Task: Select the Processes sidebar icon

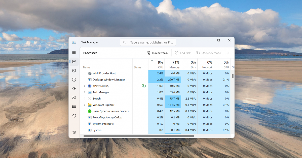Action: [74, 61]
